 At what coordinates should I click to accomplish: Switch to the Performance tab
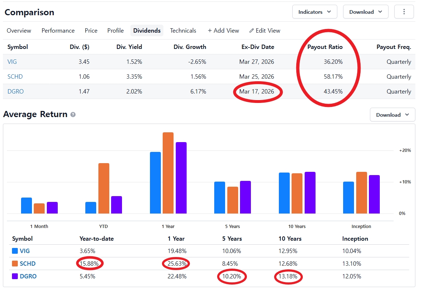58,31
